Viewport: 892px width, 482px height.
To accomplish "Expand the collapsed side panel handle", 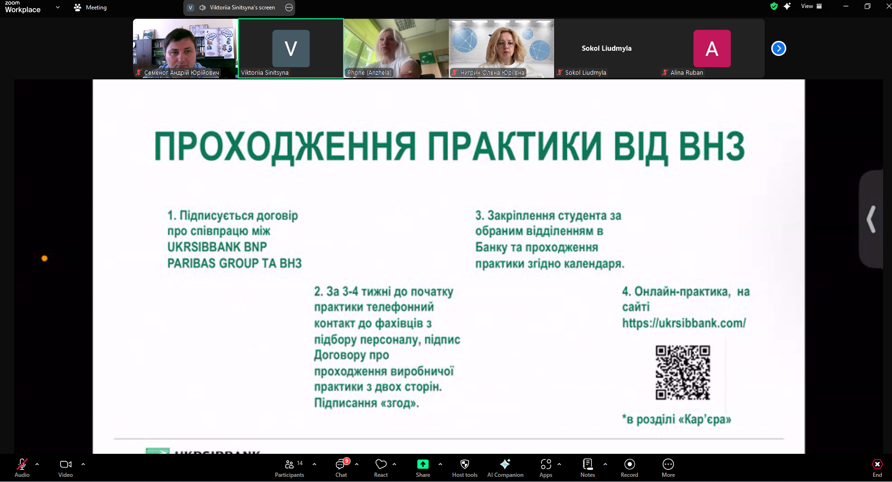I will coord(872,219).
